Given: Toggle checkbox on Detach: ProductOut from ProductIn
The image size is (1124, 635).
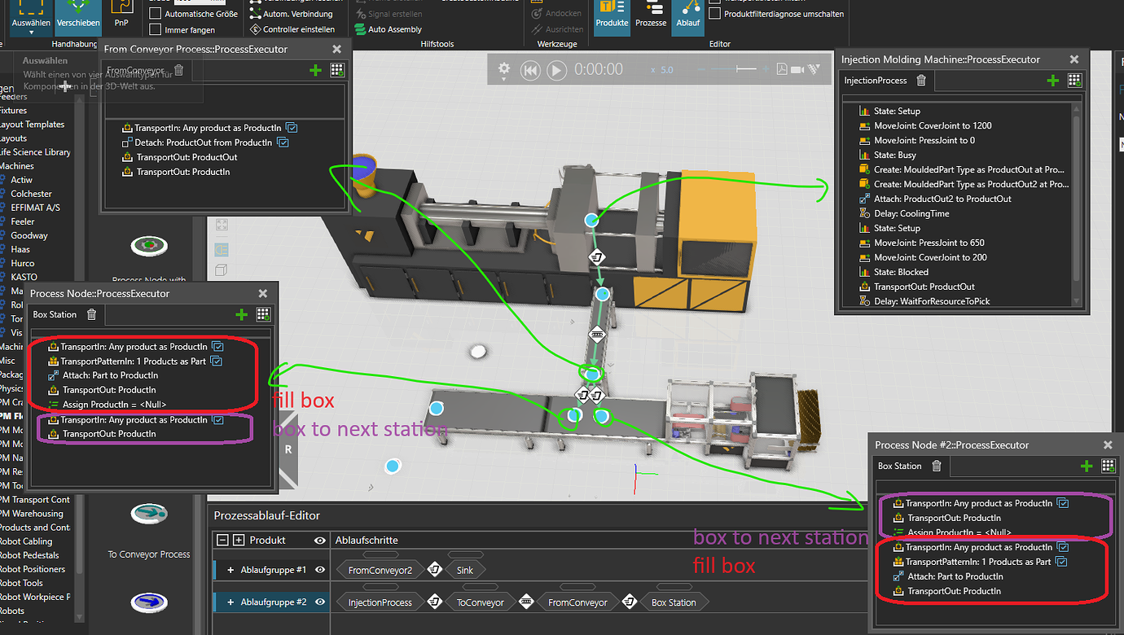Looking at the screenshot, I should pos(283,142).
